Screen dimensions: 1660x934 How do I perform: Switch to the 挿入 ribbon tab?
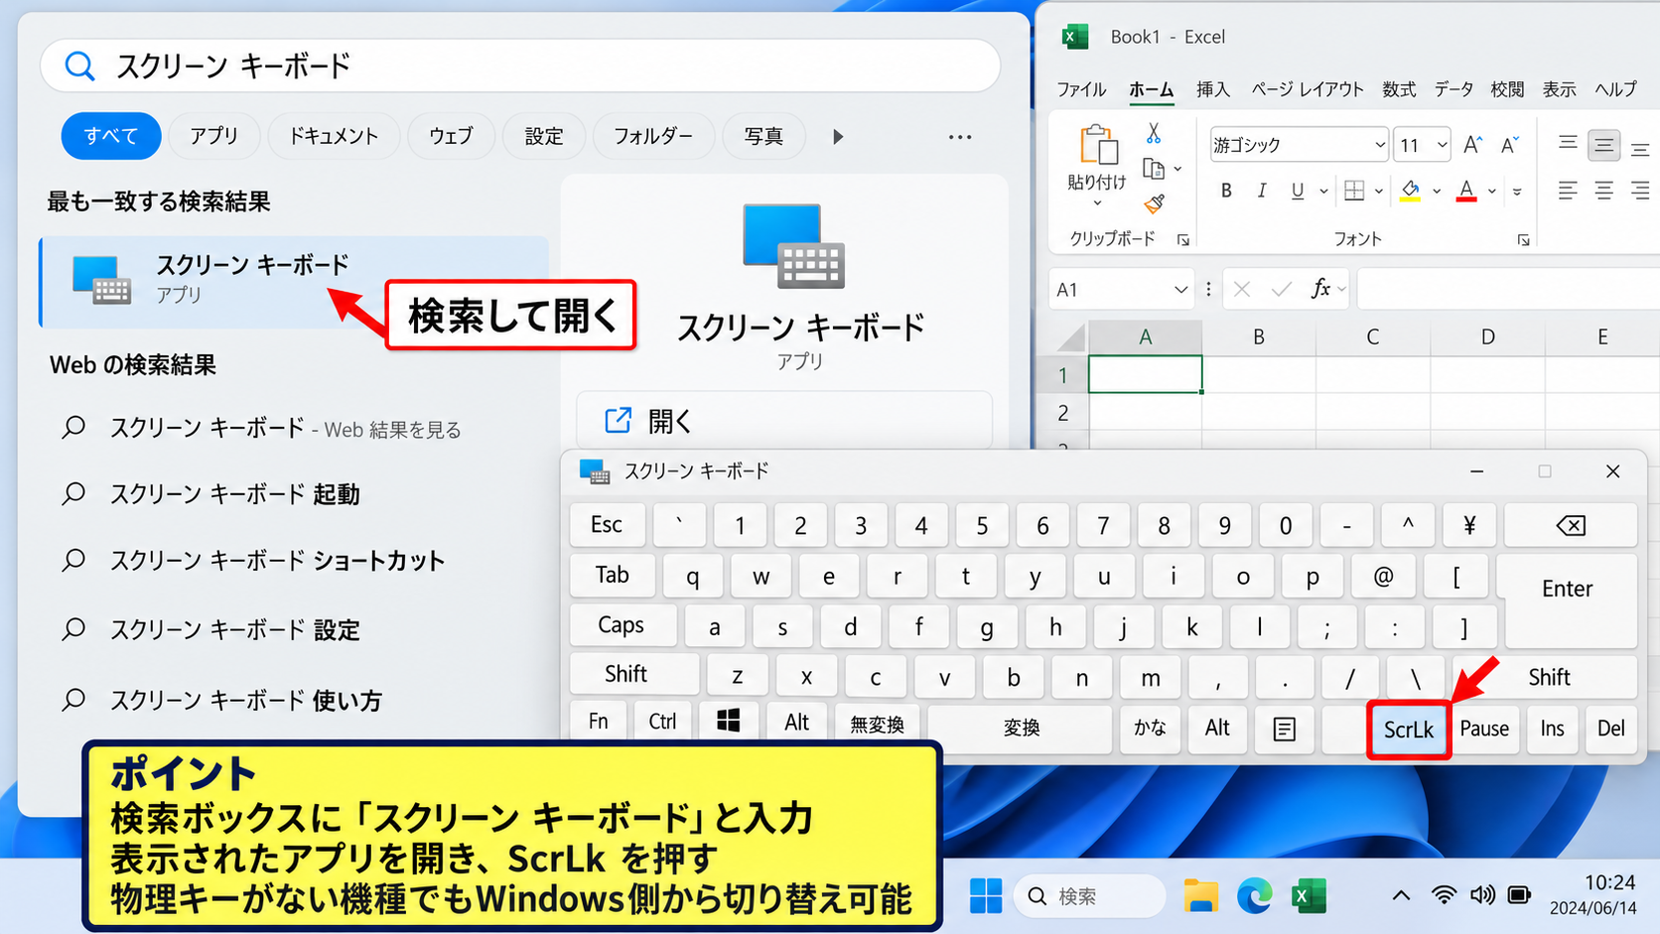1212,89
